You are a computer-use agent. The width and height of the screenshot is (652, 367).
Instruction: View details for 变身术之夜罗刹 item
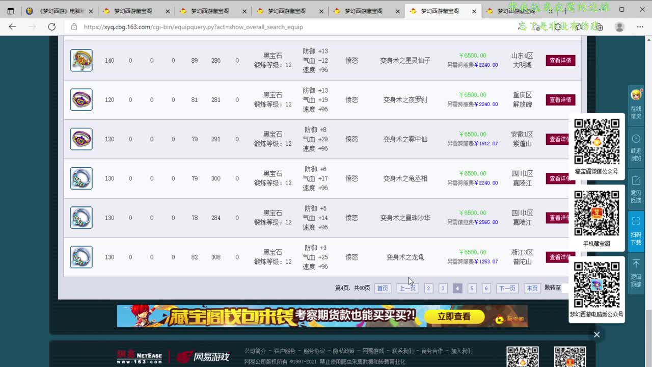pos(560,100)
